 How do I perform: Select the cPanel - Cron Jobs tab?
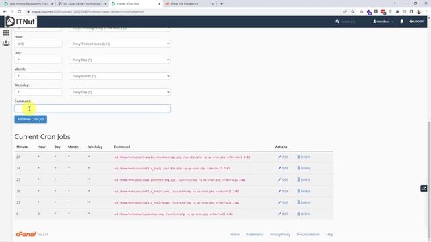pyautogui.click(x=136, y=4)
